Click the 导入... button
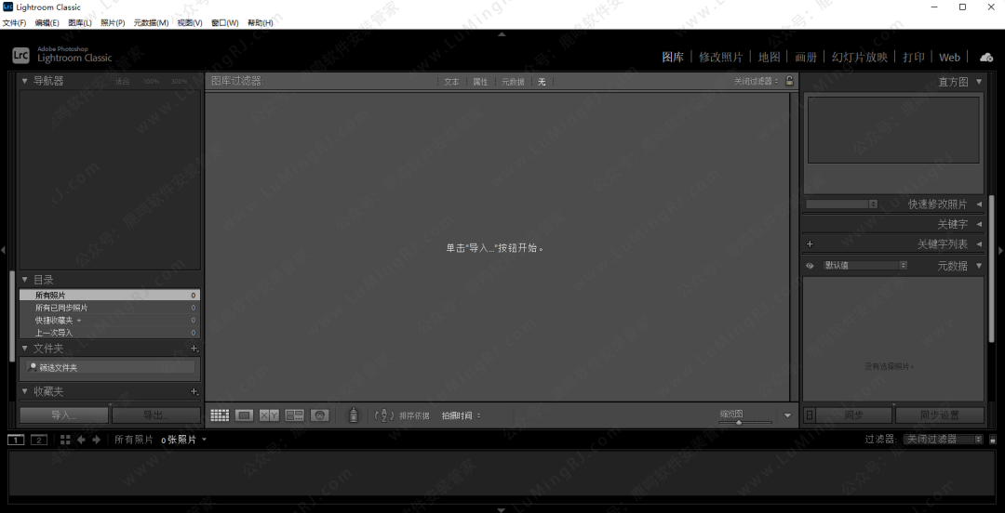This screenshot has height=513, width=1005. coord(64,415)
